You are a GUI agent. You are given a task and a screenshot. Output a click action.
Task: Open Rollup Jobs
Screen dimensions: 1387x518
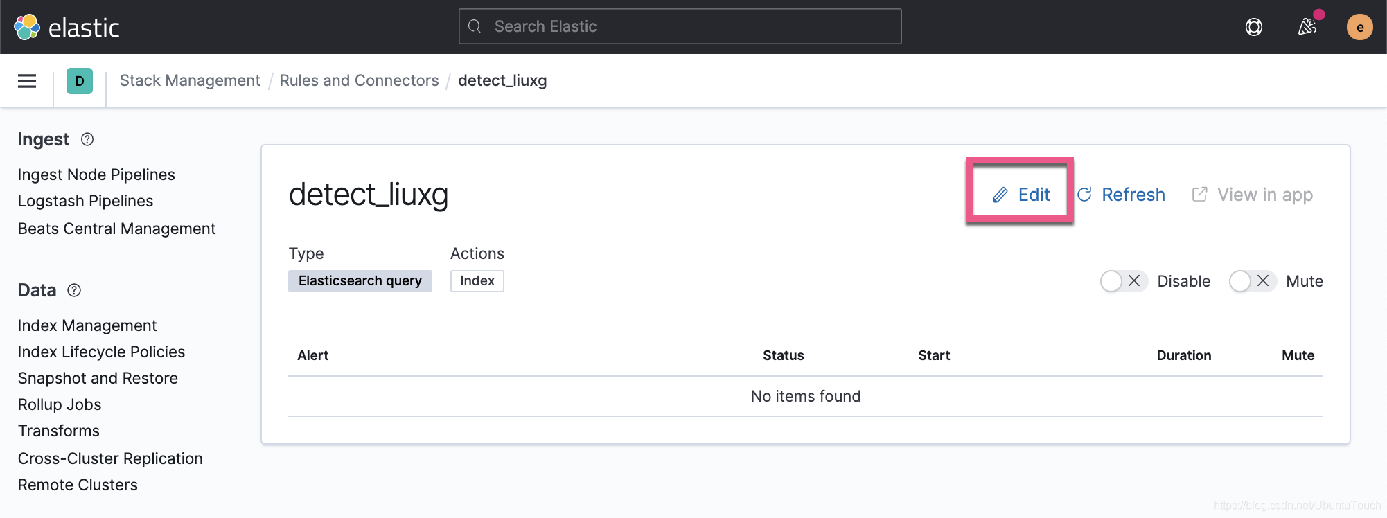[60, 404]
